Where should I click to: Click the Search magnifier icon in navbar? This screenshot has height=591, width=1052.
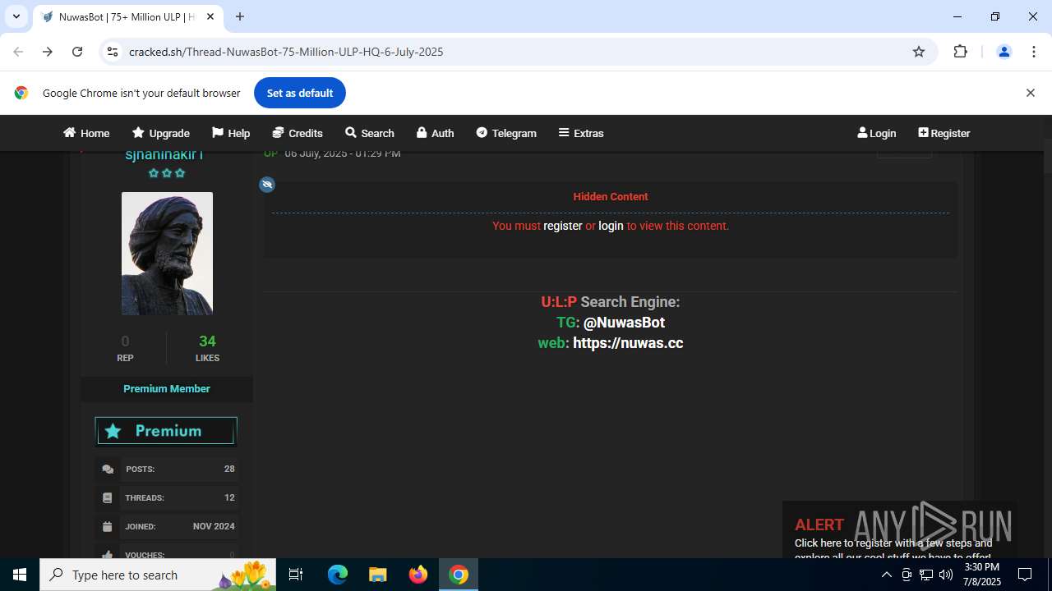[351, 133]
